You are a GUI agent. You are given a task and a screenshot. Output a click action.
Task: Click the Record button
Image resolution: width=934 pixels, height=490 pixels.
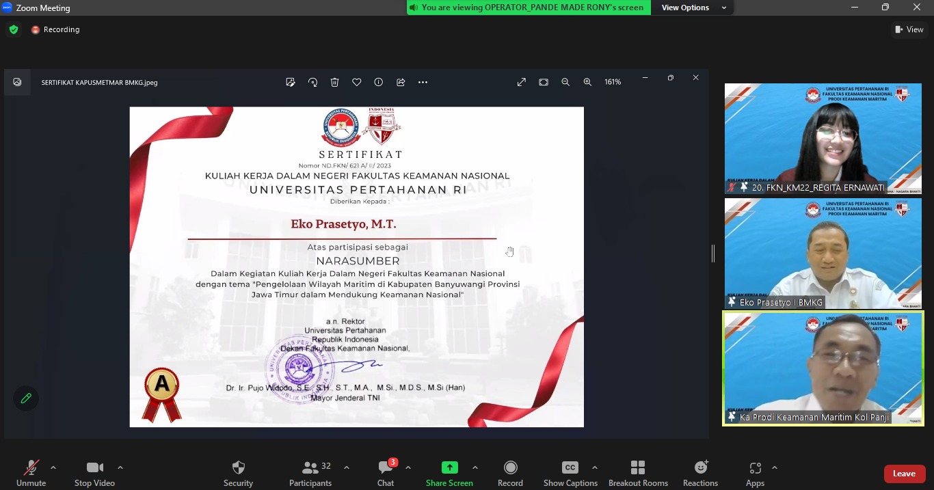[510, 474]
